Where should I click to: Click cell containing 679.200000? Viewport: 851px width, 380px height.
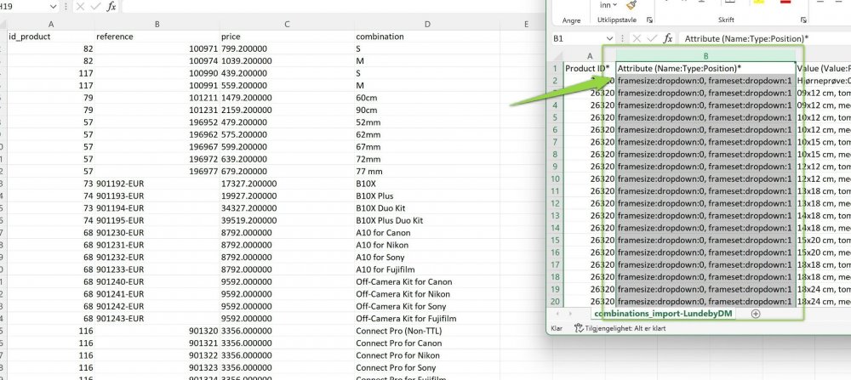(x=287, y=172)
